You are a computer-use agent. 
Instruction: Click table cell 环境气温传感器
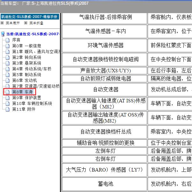[104, 45]
